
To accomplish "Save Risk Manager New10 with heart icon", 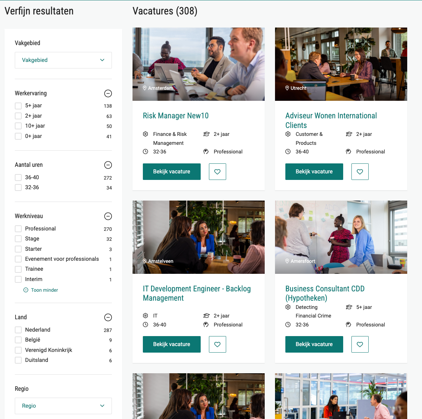I will [218, 172].
